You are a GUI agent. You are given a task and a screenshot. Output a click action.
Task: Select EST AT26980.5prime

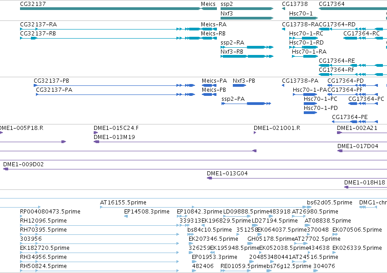(315, 212)
